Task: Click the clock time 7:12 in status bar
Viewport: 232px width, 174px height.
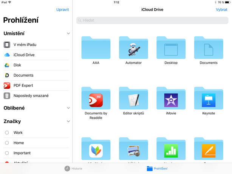Action: 116,2
